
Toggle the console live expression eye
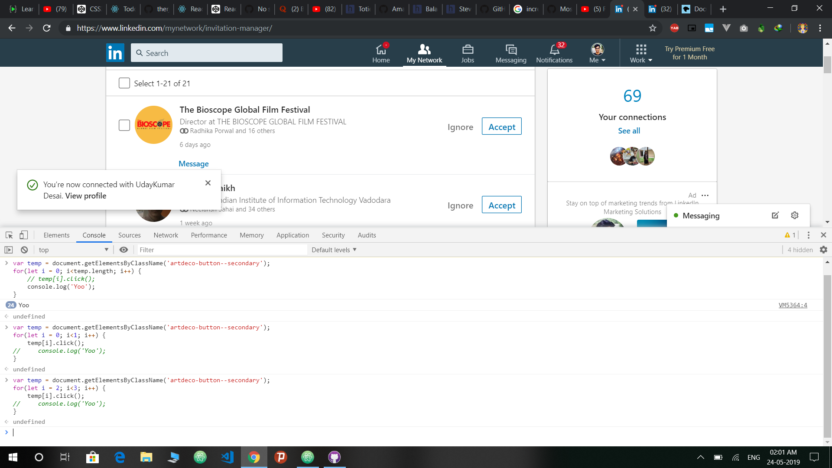[123, 250]
